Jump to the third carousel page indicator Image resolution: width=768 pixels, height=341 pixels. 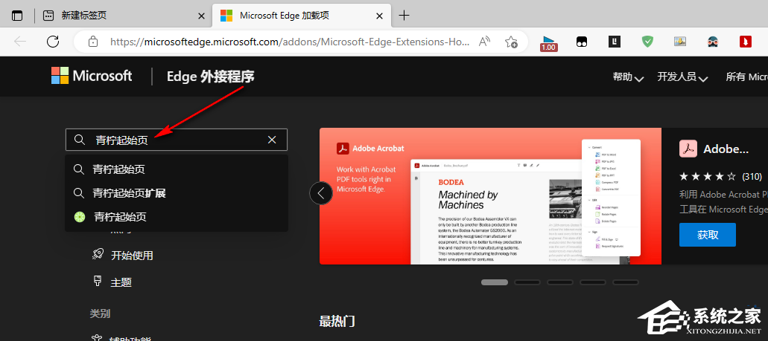559,282
